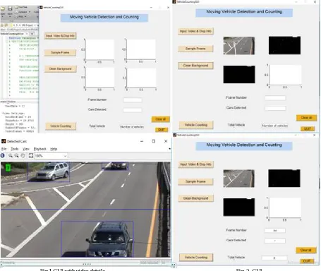The image size is (321, 271).
Task: Click the Clear all button in top-right GUI
Action: coord(306,117)
